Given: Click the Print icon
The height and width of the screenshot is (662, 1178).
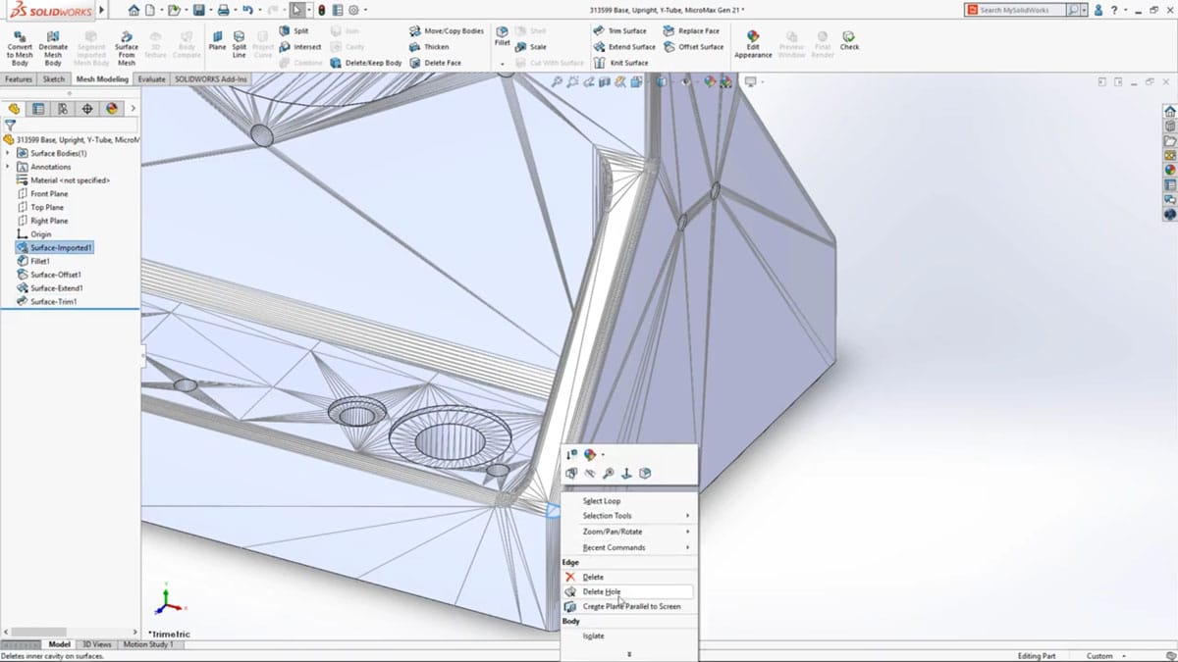Looking at the screenshot, I should pyautogui.click(x=224, y=10).
